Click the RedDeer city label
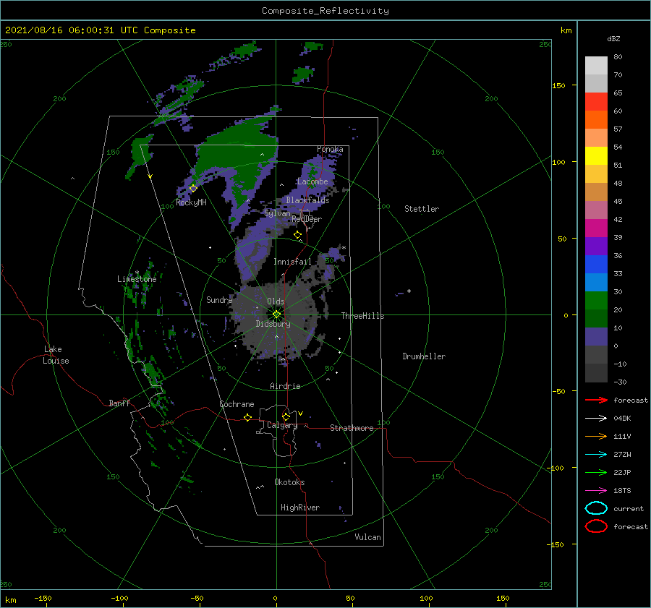The height and width of the screenshot is (608, 651). 307,219
